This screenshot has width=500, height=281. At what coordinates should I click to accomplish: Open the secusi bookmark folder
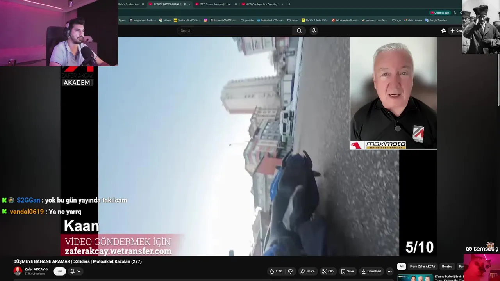point(293,20)
